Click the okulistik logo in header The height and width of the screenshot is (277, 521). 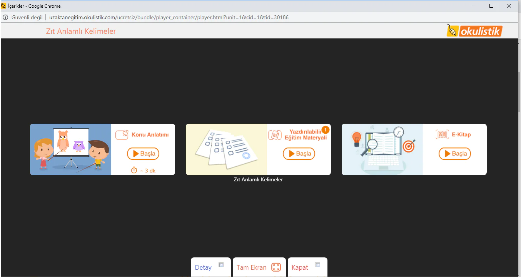[x=474, y=31]
